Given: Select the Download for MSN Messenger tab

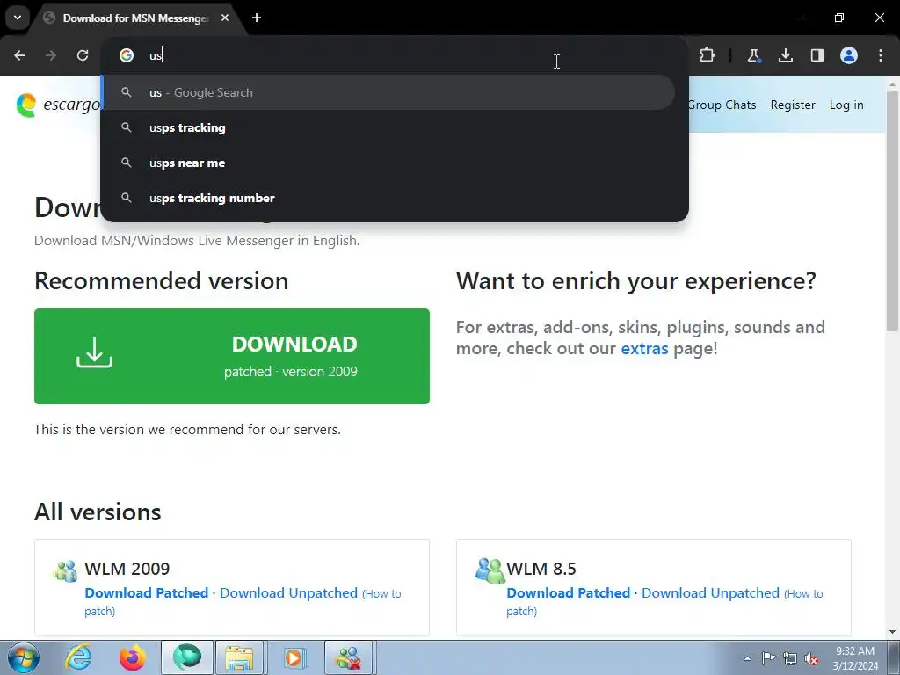Looking at the screenshot, I should 136,18.
